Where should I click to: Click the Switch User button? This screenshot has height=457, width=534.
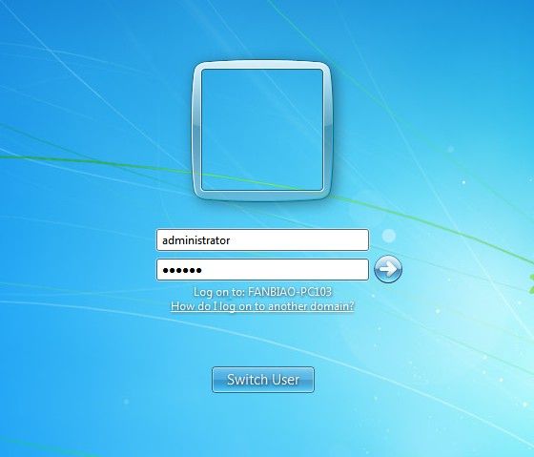tap(263, 380)
